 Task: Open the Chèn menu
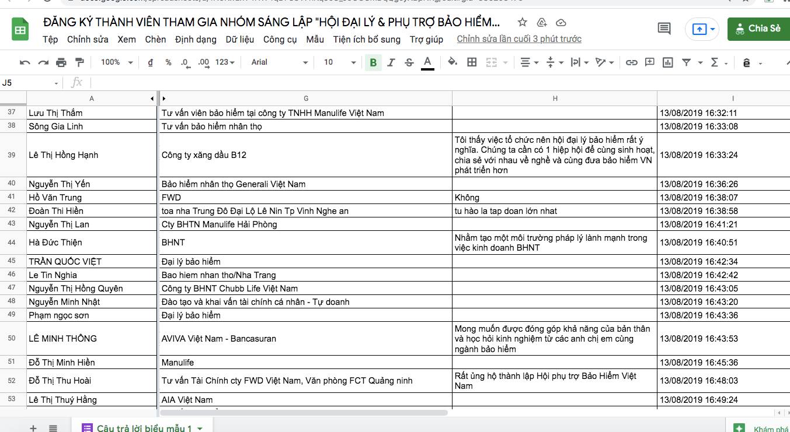click(x=155, y=40)
